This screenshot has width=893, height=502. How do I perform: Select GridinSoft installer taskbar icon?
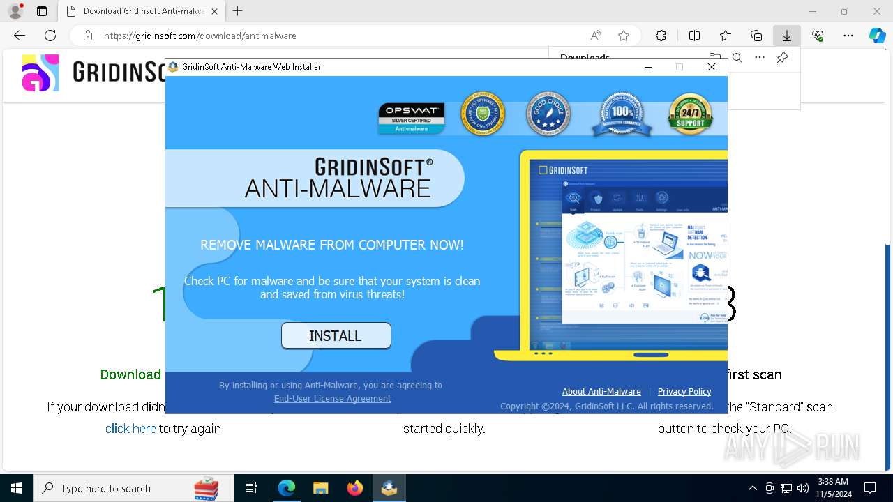(389, 488)
